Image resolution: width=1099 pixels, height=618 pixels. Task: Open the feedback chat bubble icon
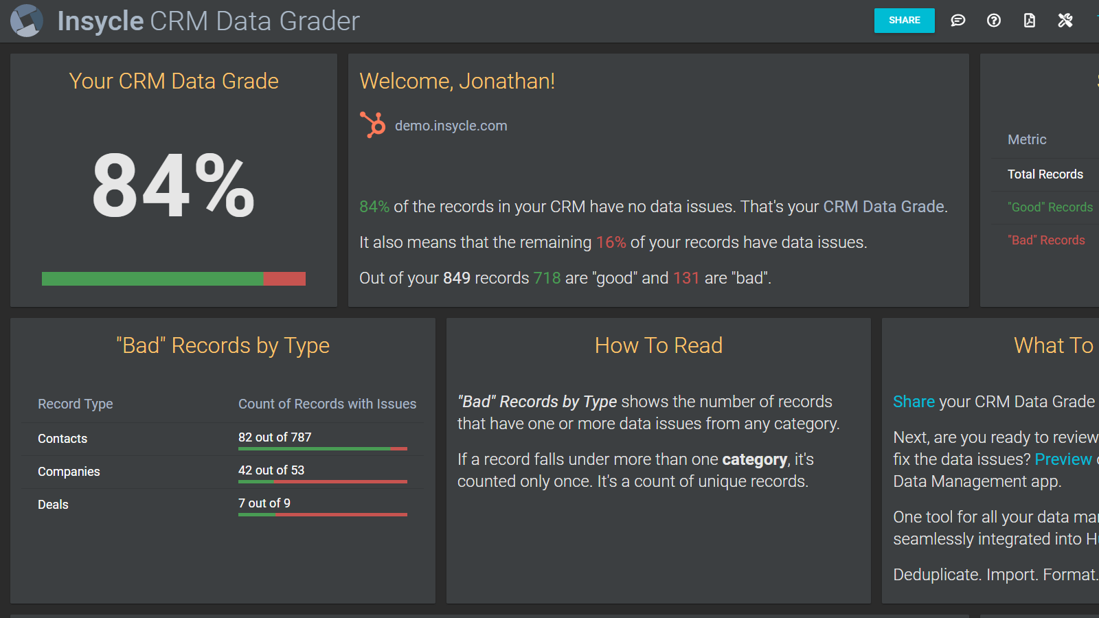(x=958, y=21)
